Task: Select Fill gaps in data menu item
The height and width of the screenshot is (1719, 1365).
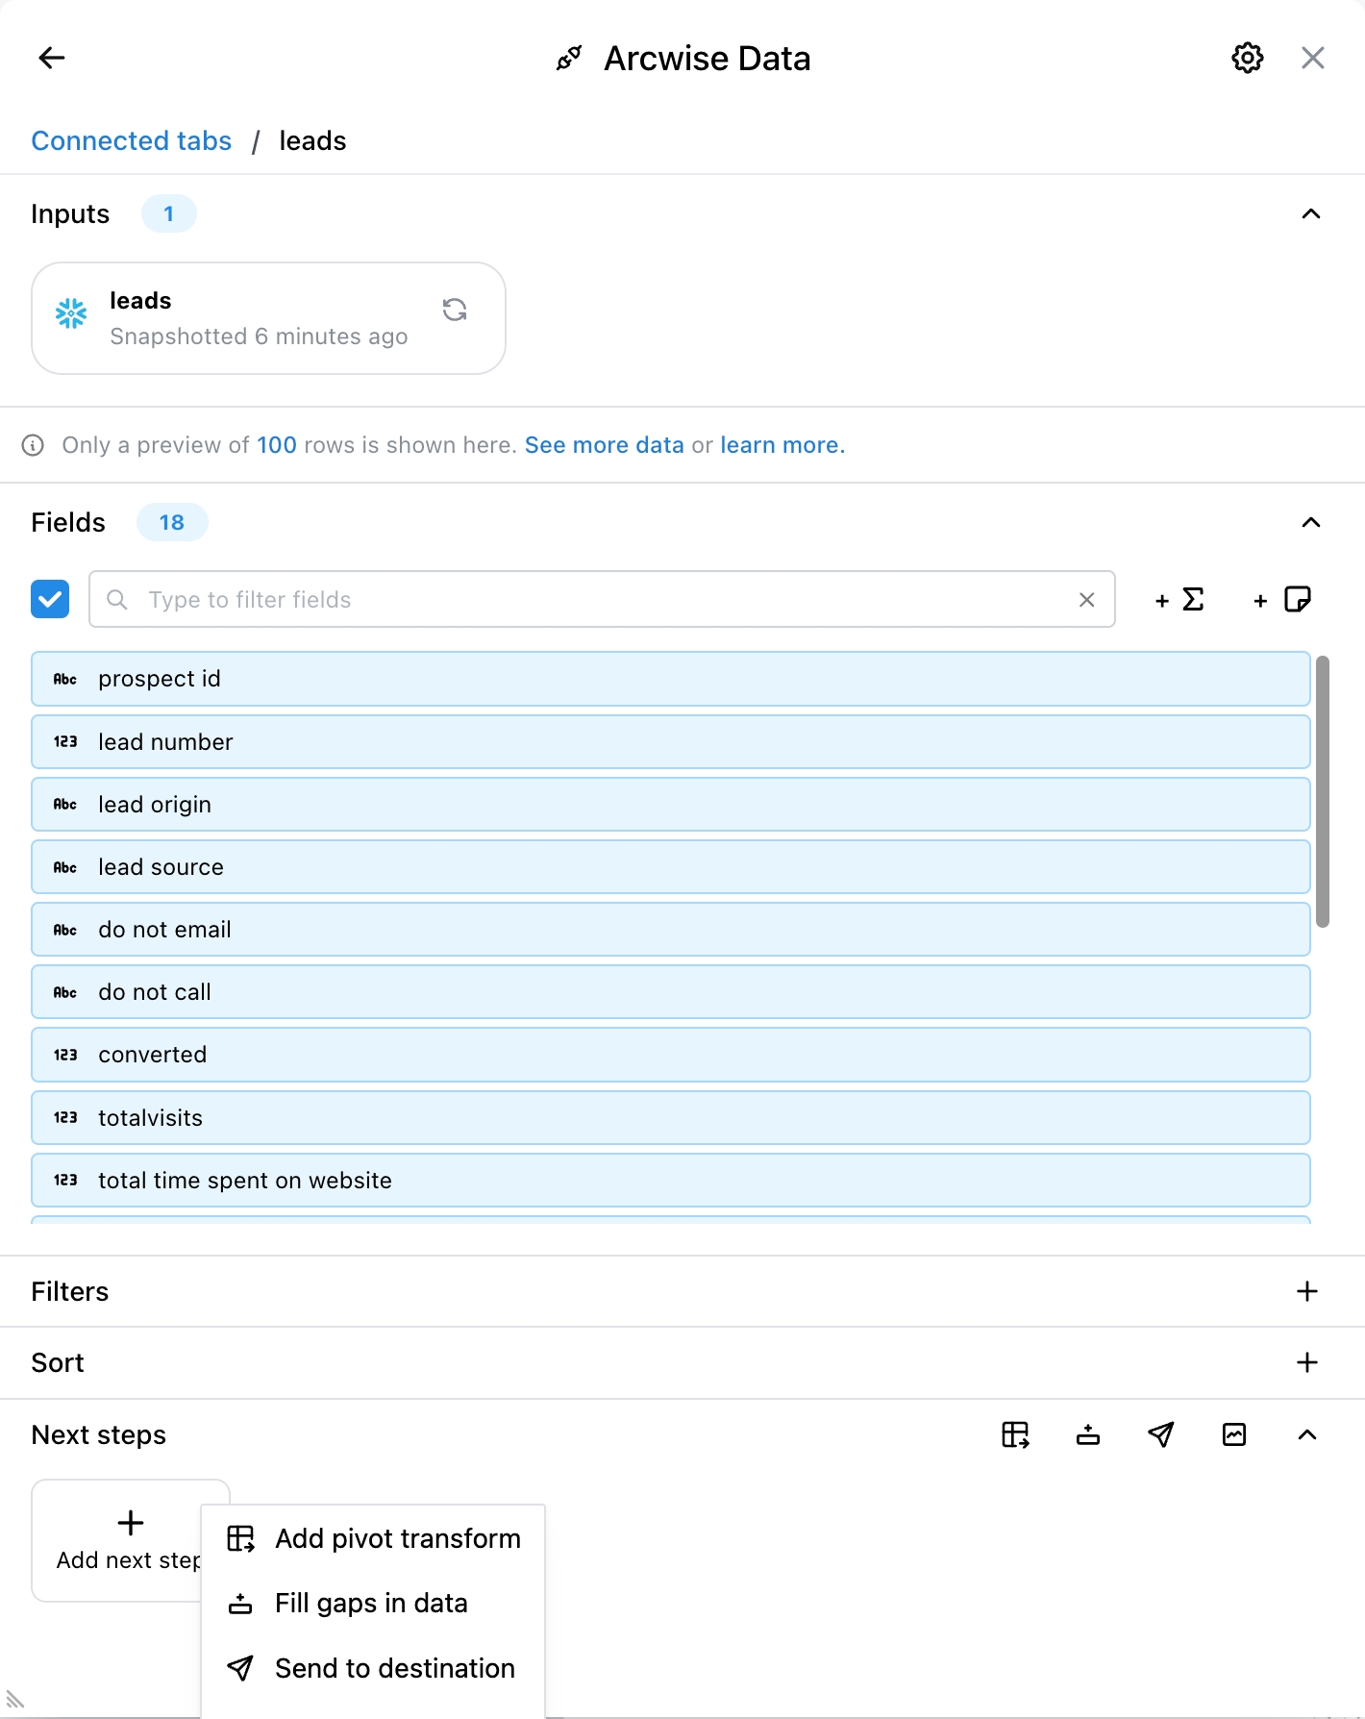Action: pos(371,1603)
